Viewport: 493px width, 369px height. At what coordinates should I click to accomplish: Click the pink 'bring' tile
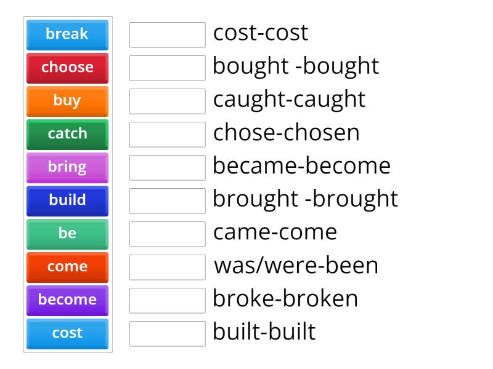[67, 167]
